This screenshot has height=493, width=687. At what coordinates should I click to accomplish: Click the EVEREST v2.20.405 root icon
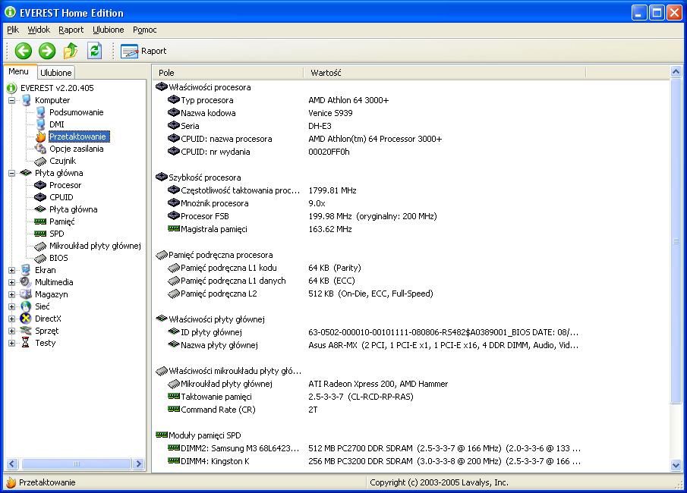click(11, 88)
